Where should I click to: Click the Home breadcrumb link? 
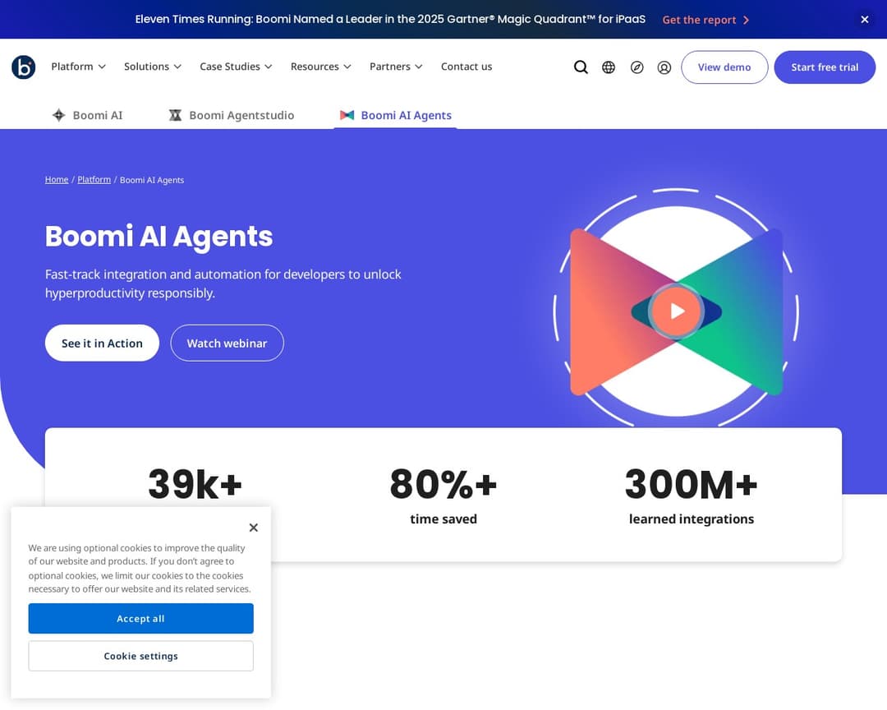56,179
